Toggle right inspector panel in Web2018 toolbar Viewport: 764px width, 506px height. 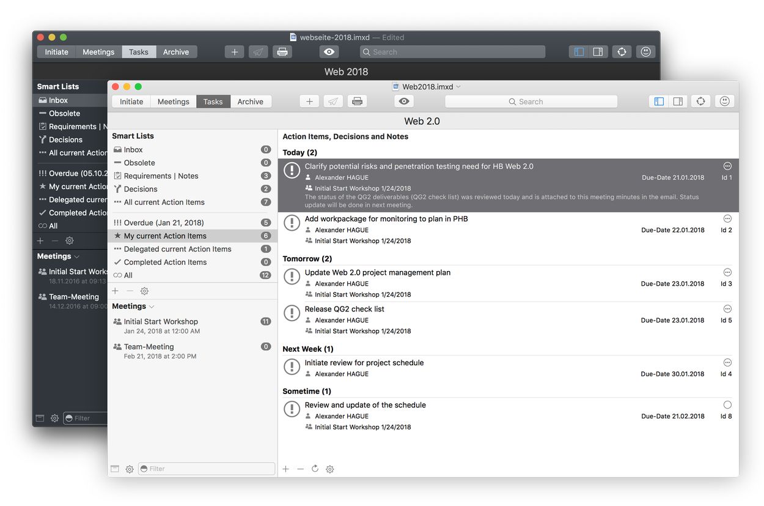pyautogui.click(x=678, y=102)
